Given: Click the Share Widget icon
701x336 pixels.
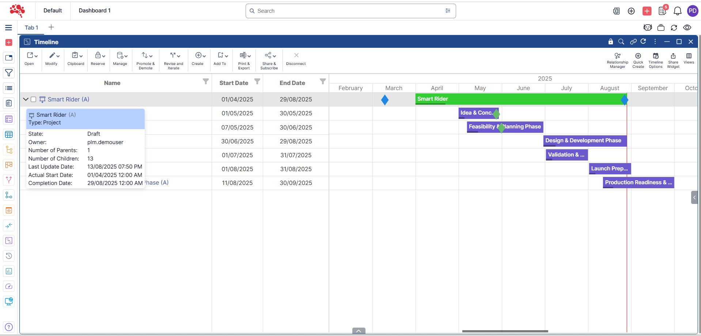Looking at the screenshot, I should coord(673,60).
